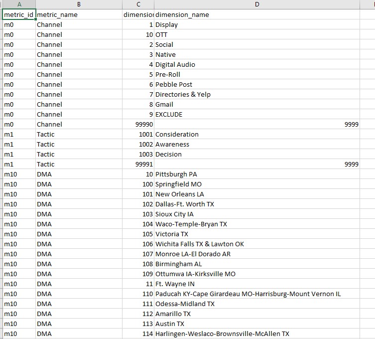Viewport: 375px width, 339px height.
Task: Click the dimension id 1003 cell
Action: pos(138,155)
